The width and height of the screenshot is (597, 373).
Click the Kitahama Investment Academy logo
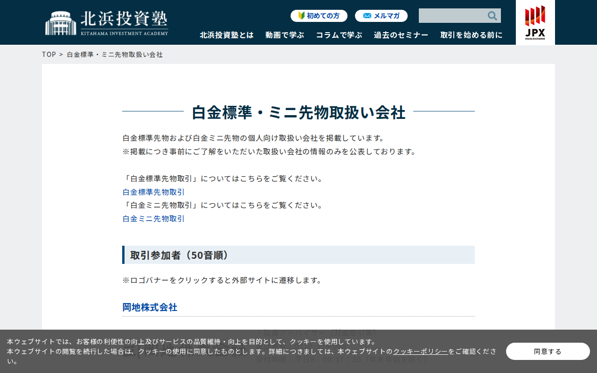pos(107,23)
